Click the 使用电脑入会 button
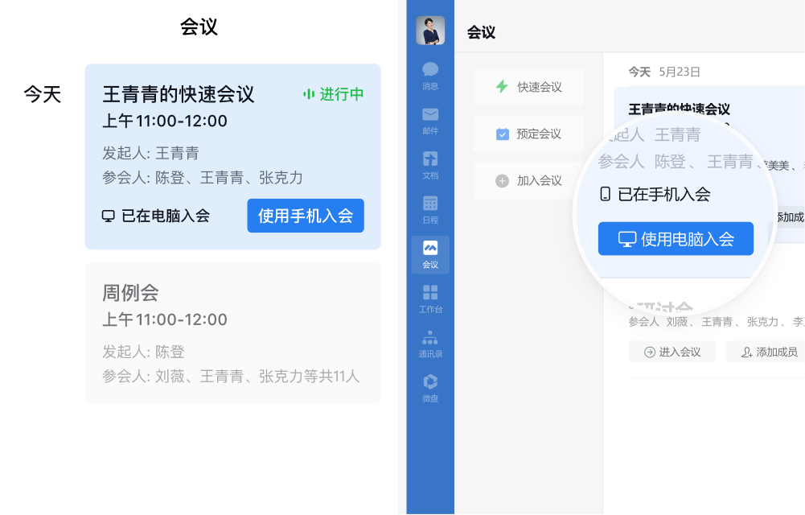Image resolution: width=805 pixels, height=515 pixels. click(676, 239)
